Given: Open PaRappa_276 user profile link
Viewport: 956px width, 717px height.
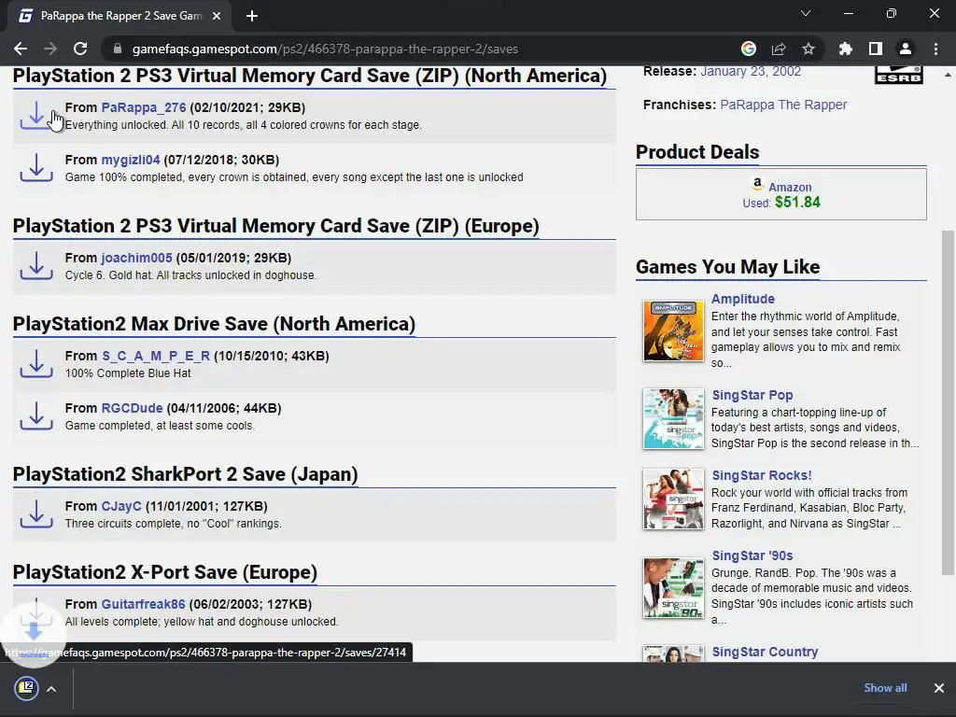Looking at the screenshot, I should coord(143,107).
